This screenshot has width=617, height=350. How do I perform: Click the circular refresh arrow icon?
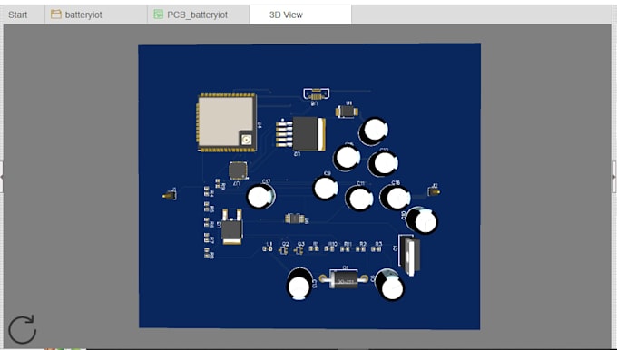22,329
